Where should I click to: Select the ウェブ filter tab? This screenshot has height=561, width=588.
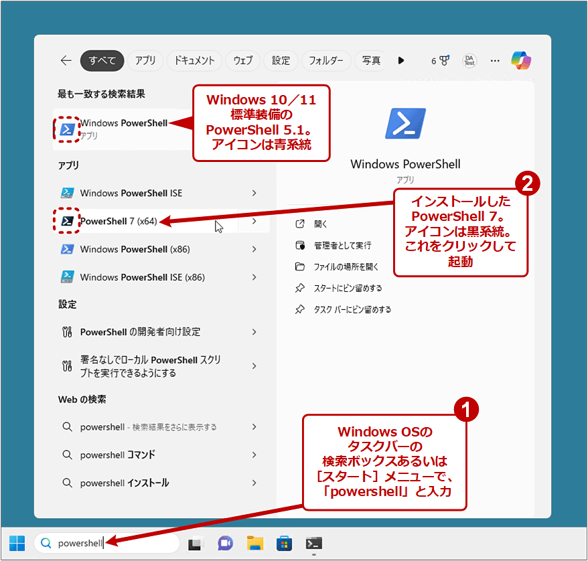pos(242,60)
